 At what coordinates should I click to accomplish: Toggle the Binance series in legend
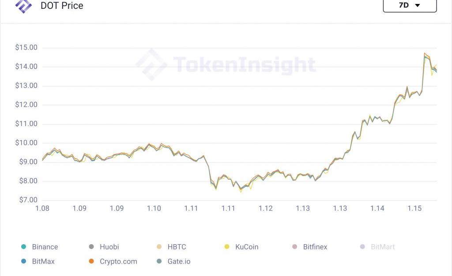(x=45, y=247)
